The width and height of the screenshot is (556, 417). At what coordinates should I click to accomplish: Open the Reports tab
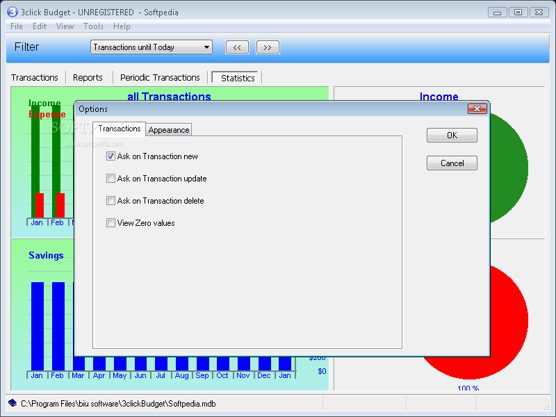pyautogui.click(x=88, y=78)
